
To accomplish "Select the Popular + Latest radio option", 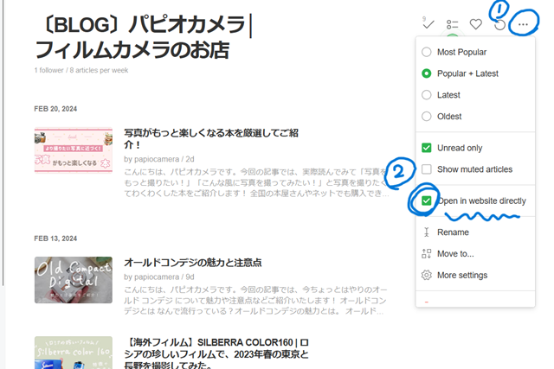I will pyautogui.click(x=427, y=73).
